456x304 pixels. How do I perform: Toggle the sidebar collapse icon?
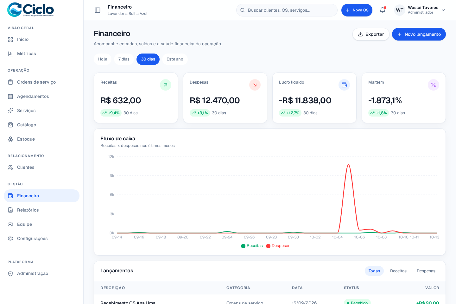point(98,10)
